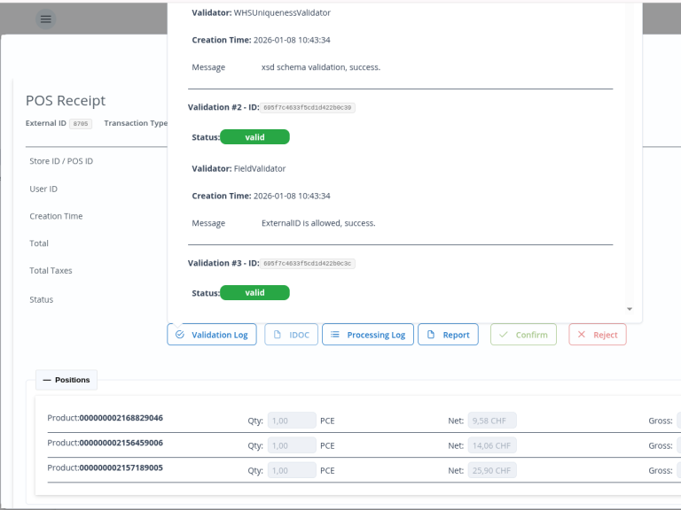Click the Reject X icon
This screenshot has width=681, height=510.
pyautogui.click(x=582, y=335)
